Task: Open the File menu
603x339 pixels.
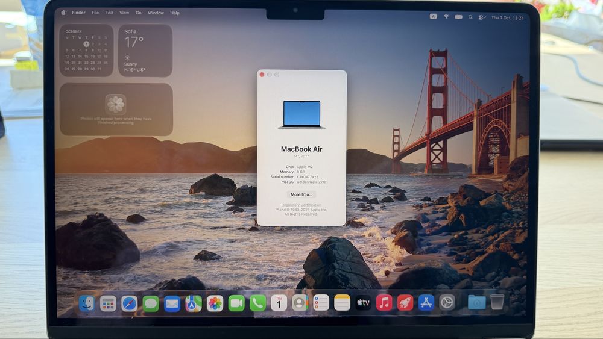Action: coord(95,13)
